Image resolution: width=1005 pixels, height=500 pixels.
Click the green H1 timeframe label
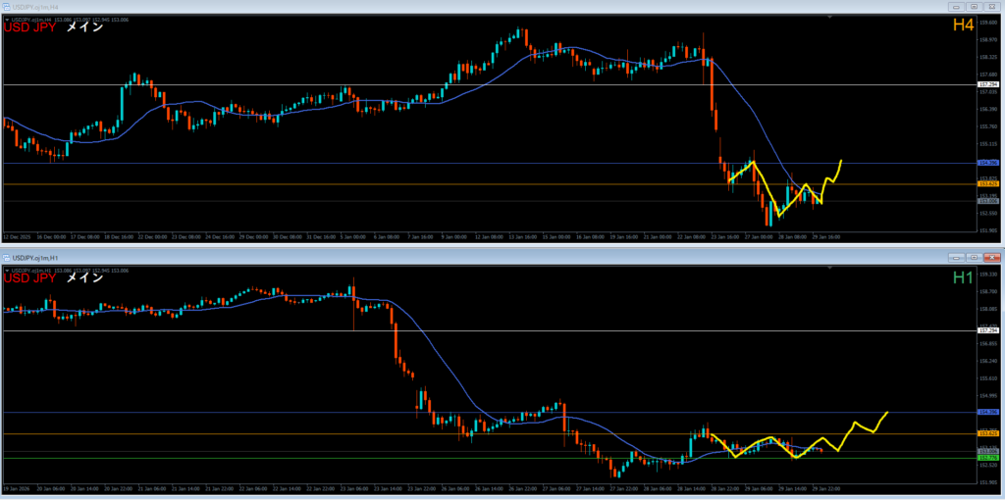[x=962, y=278]
